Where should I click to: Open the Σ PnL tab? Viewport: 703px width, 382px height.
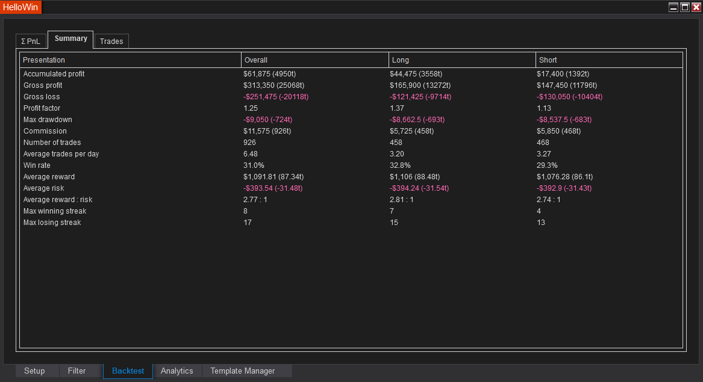[x=31, y=41]
